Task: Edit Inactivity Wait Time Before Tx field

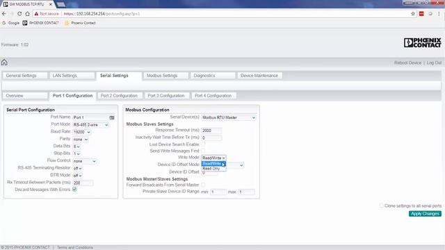Action: [x=211, y=137]
